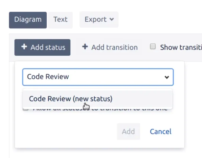
Task: Click the greyed-out Add button
Action: [x=128, y=132]
